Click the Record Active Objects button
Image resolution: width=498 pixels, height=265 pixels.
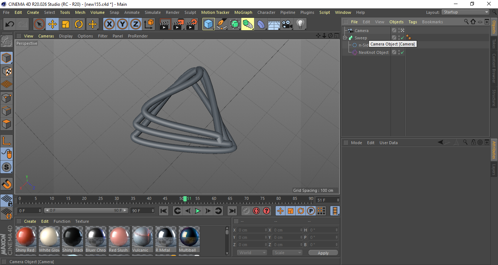[246, 211]
